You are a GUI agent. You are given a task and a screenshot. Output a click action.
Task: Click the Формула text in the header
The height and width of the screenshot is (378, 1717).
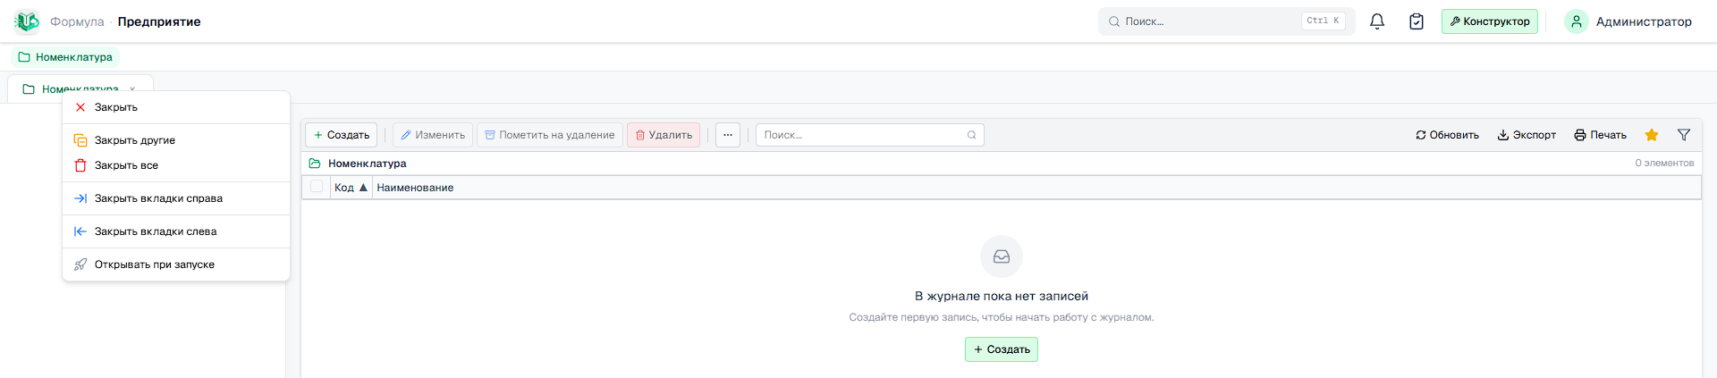[x=77, y=21]
